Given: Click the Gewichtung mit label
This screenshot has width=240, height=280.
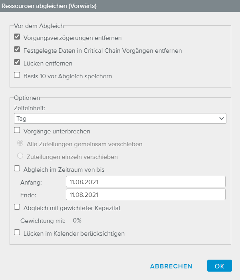Looking at the screenshot, I should click(43, 220).
